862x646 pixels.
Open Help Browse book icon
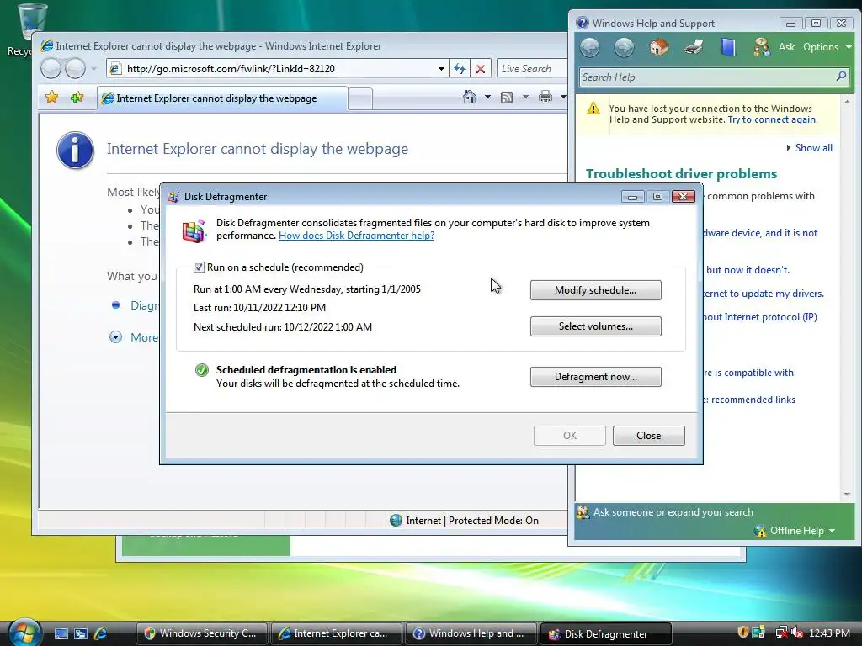(x=728, y=47)
